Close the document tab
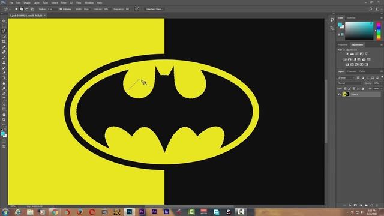The image size is (384, 216). pyautogui.click(x=44, y=16)
